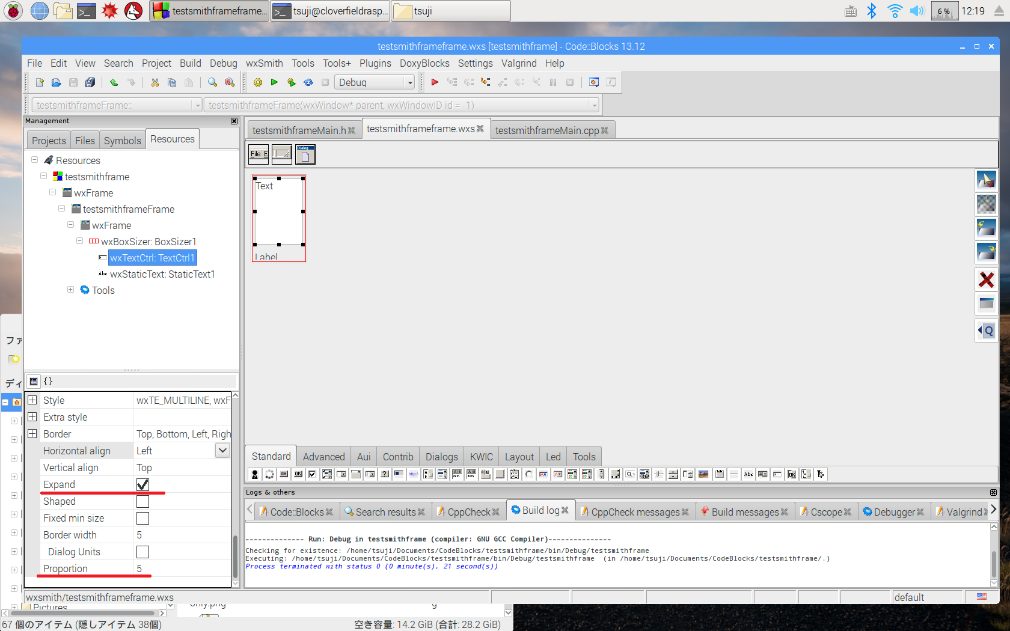Check the Dialog Units checkbox
This screenshot has width=1010, height=631.
[x=143, y=552]
